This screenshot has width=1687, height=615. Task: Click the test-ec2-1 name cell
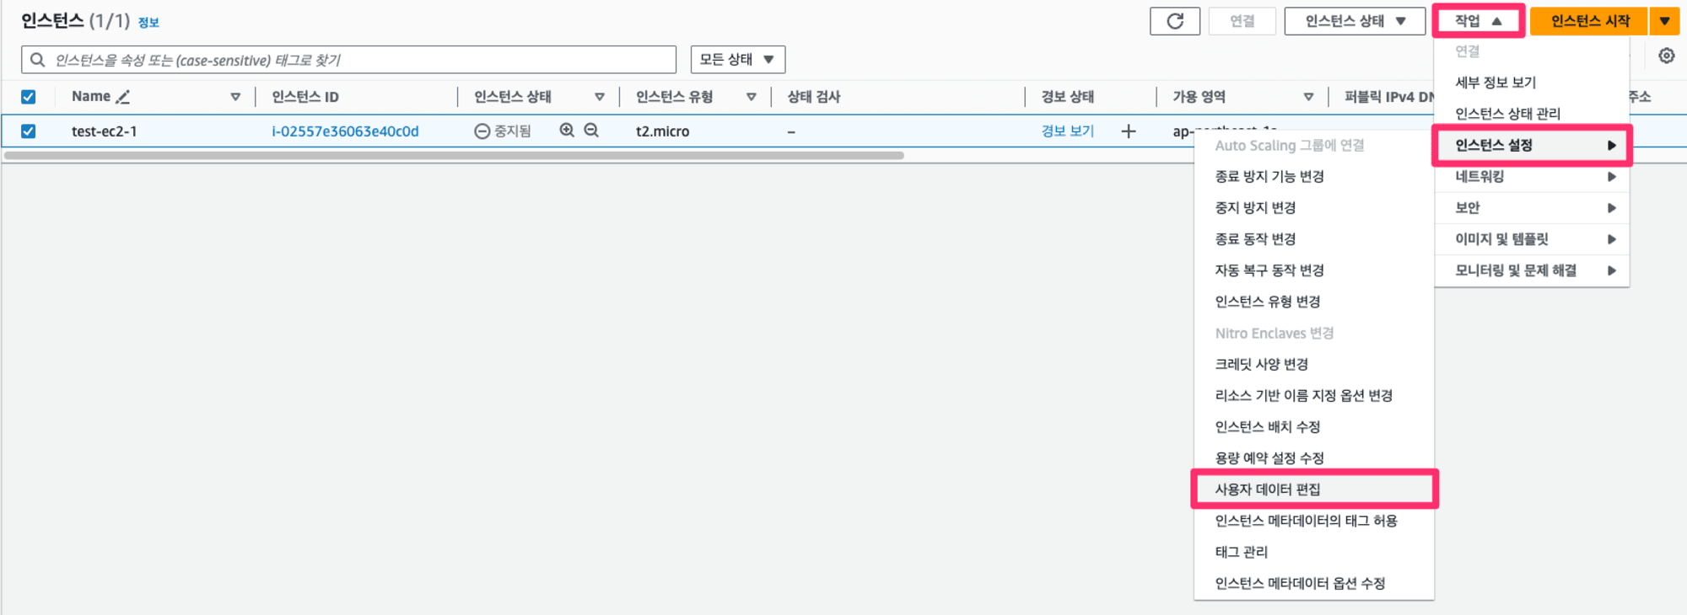pos(104,131)
